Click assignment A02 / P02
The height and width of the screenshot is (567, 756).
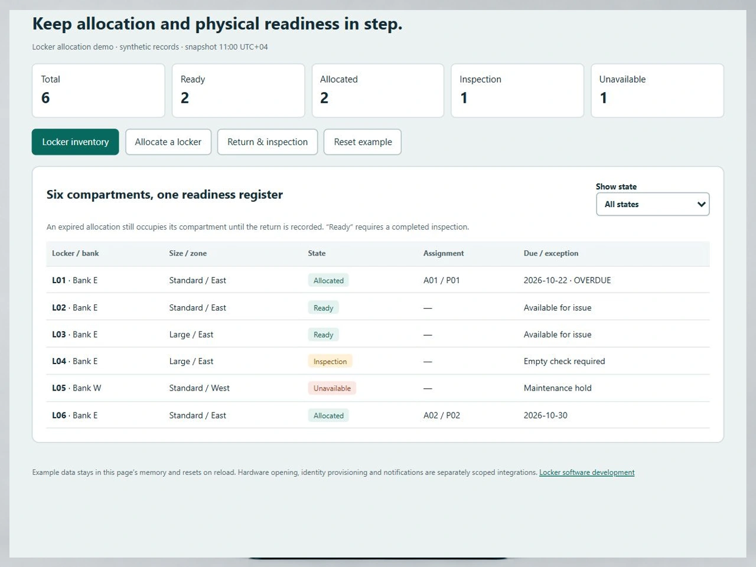pyautogui.click(x=442, y=415)
